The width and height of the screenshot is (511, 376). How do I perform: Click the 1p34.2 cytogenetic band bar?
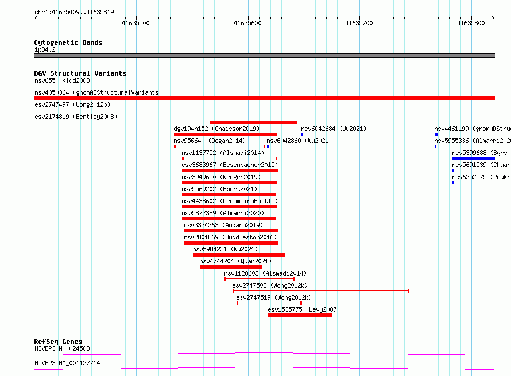click(x=264, y=56)
